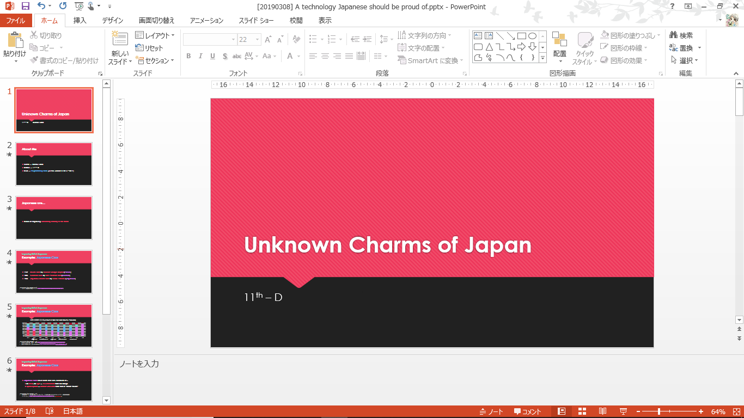Switch to Slide Sorter view icon
Viewport: 744px width, 418px height.
[582, 411]
